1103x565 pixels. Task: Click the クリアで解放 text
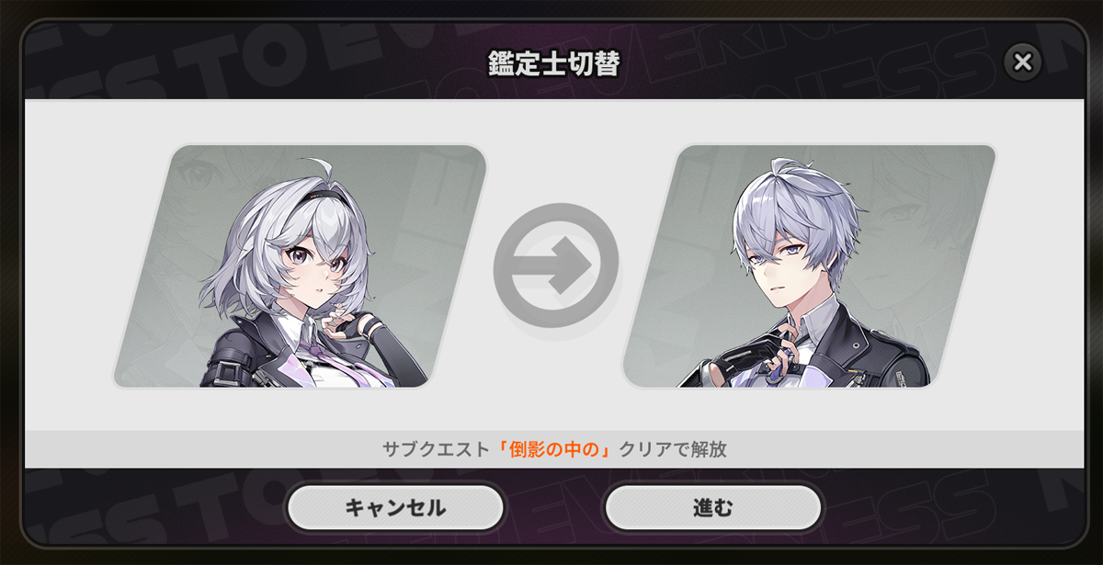pos(672,450)
